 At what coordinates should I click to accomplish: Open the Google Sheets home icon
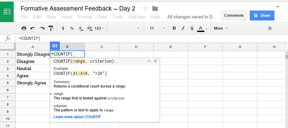7,12
